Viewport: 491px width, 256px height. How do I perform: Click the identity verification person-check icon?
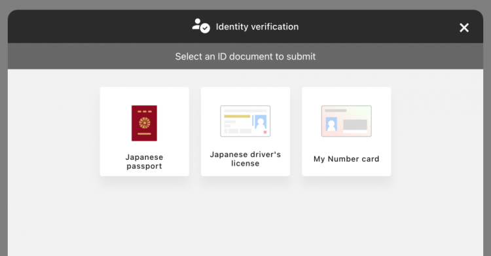click(201, 26)
